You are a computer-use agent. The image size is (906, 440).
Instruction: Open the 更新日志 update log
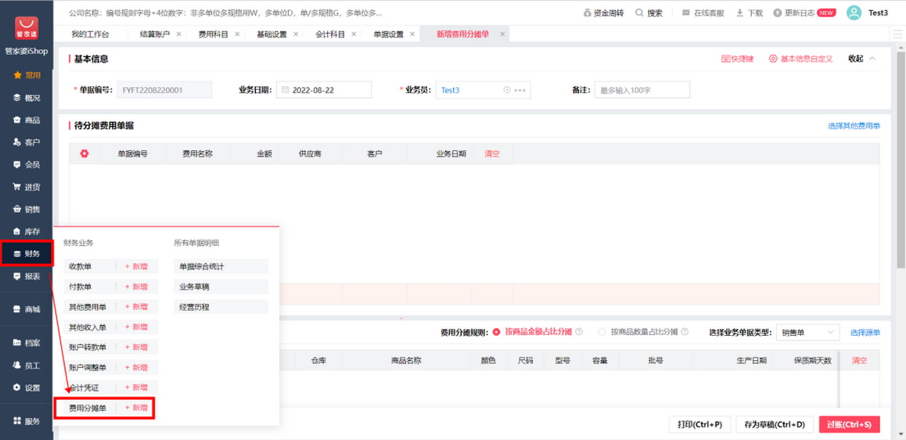click(x=778, y=13)
